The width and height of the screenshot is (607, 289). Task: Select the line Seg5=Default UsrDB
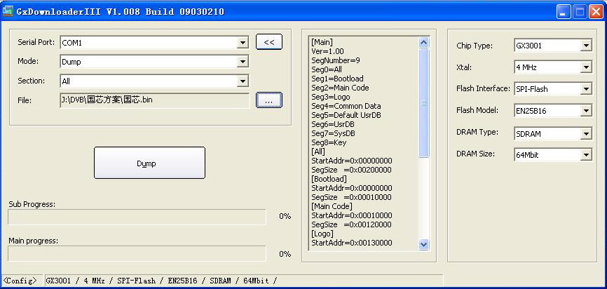346,115
